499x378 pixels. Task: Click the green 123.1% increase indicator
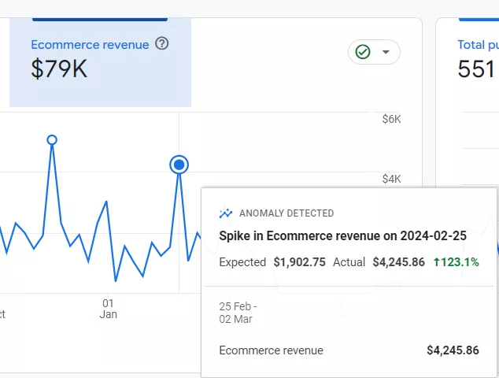[456, 262]
